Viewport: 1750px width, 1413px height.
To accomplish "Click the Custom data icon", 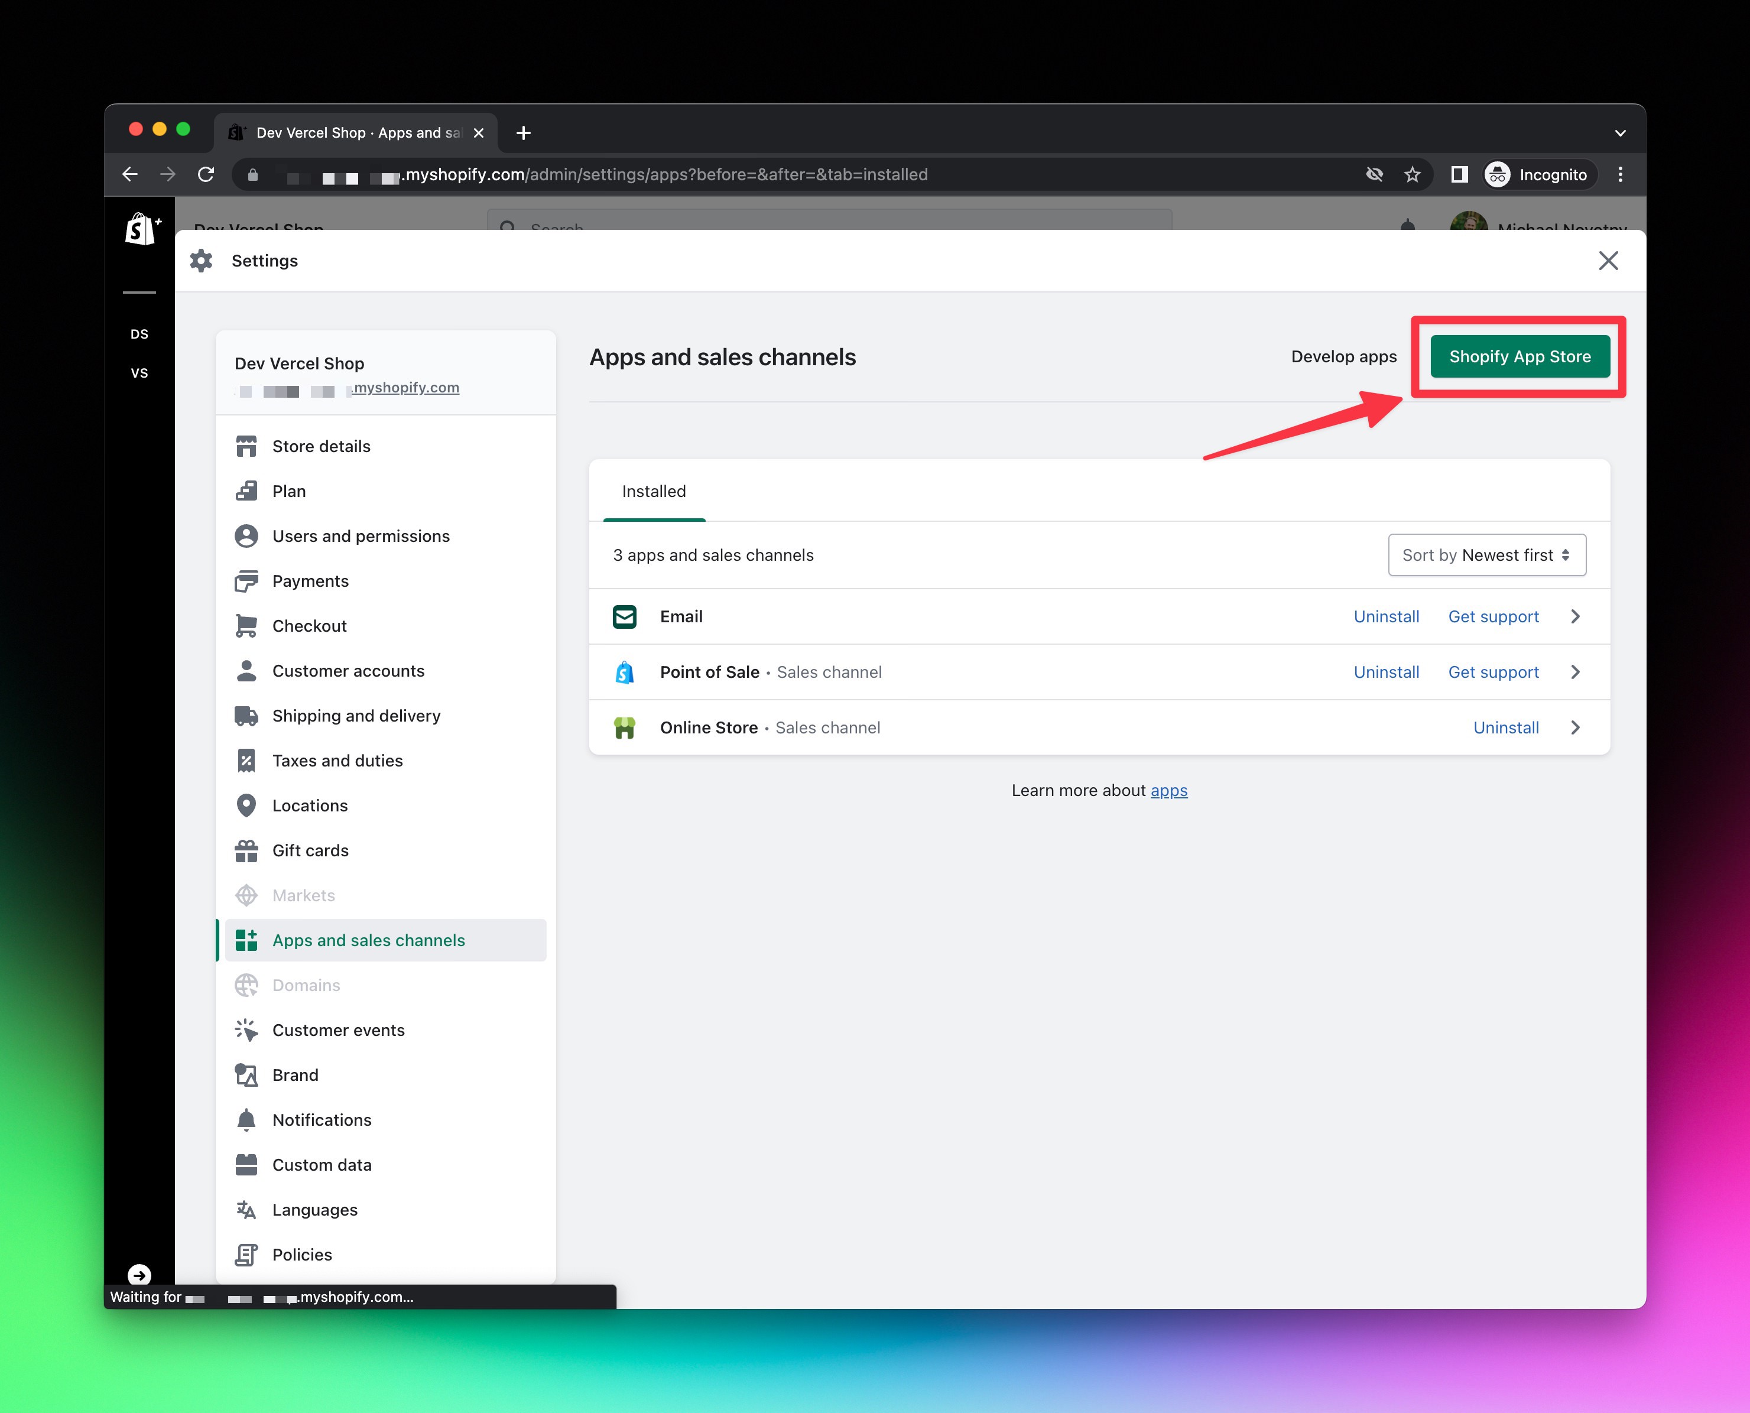I will tap(246, 1165).
